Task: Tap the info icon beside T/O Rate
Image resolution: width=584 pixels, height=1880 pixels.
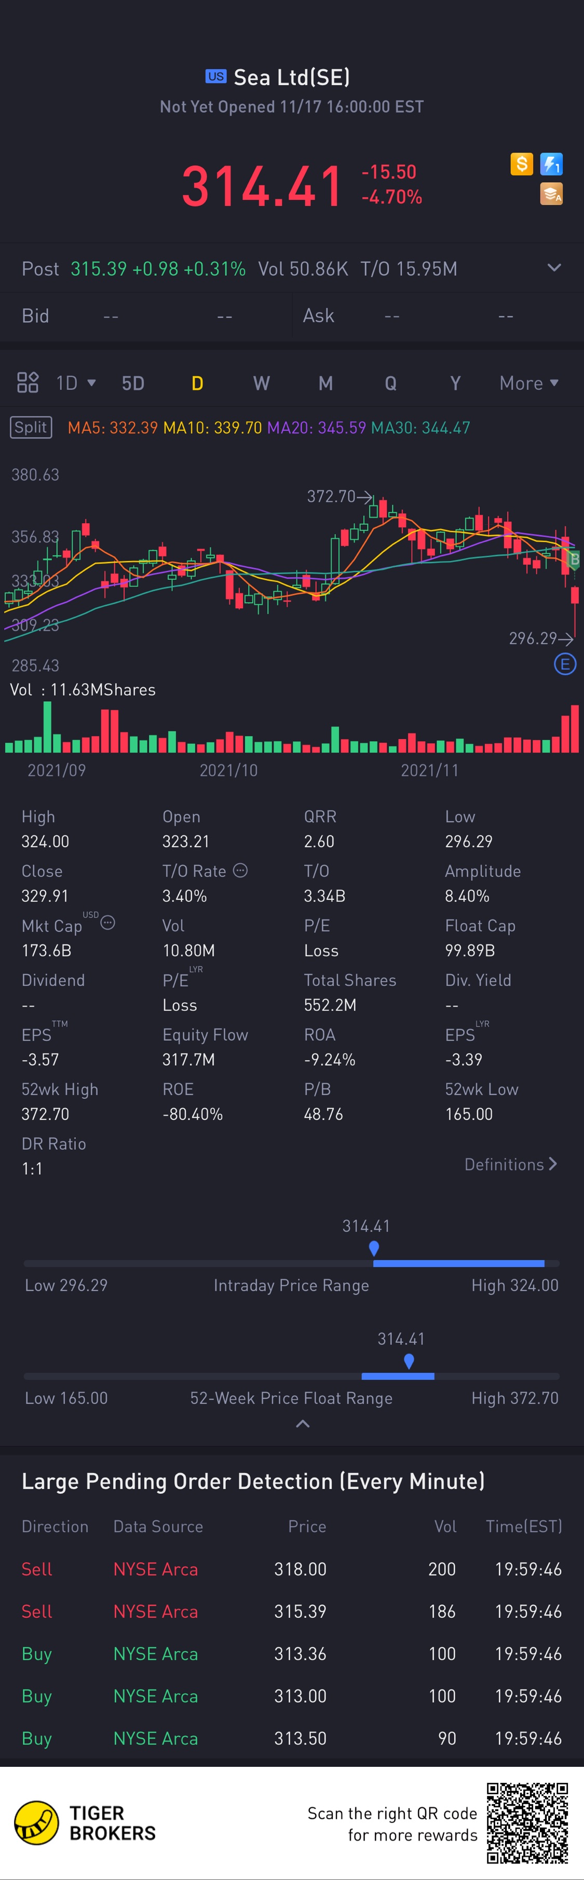Action: [240, 870]
